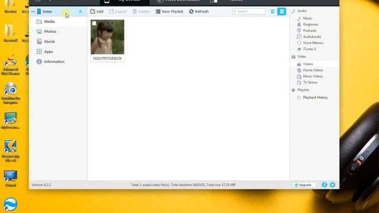Open the Recover My Files desktop shortcut
The height and width of the screenshot is (213, 379).
(x=11, y=151)
